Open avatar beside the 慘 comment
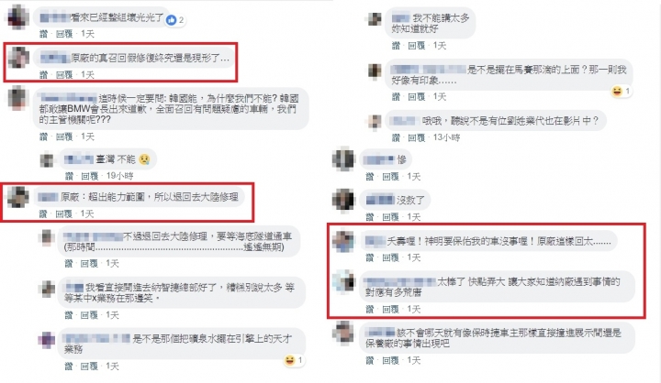The image size is (661, 383). [344, 159]
